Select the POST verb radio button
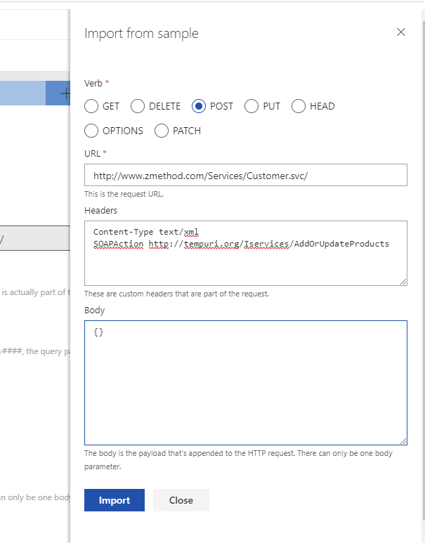 (199, 106)
